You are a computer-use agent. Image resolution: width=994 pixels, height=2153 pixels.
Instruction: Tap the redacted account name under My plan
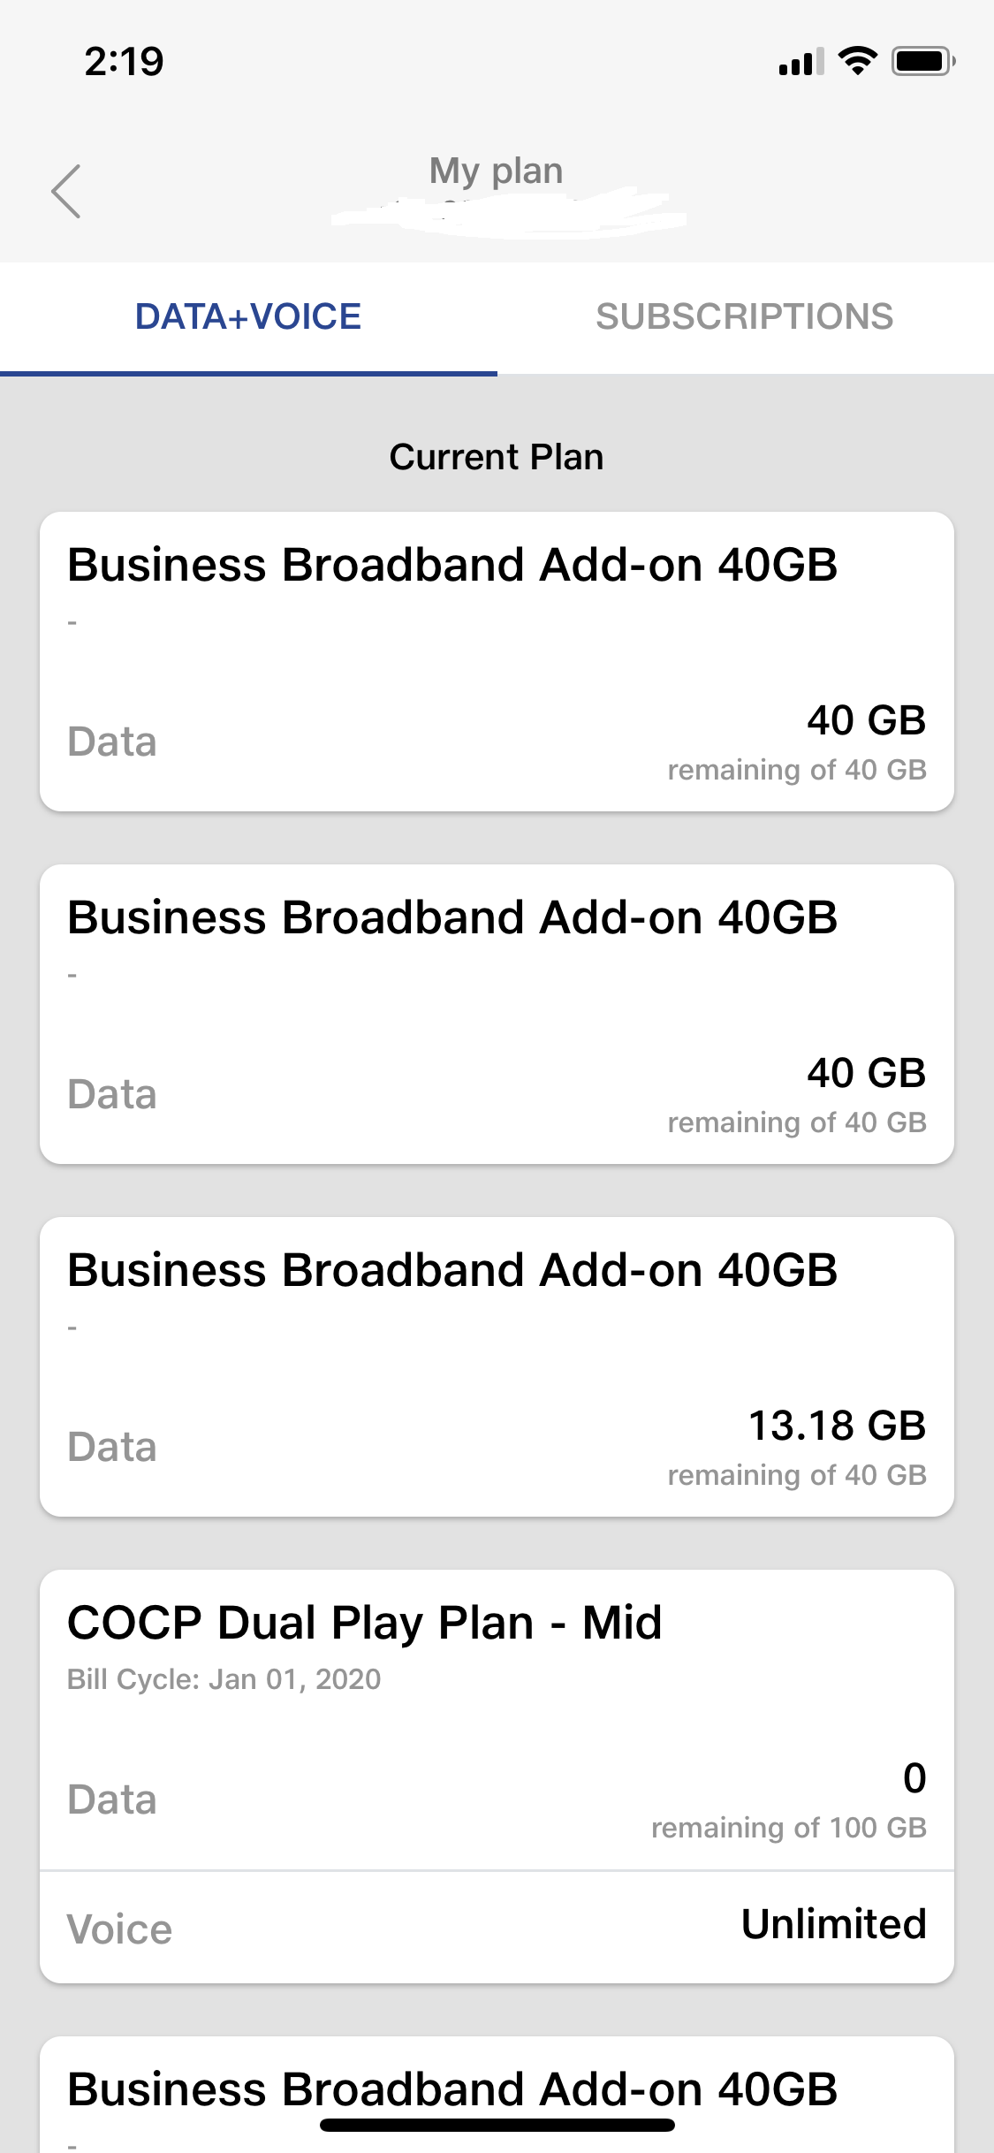(508, 214)
